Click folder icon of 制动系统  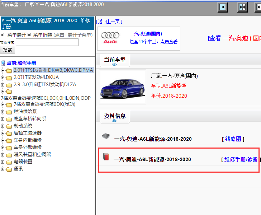click(9, 126)
